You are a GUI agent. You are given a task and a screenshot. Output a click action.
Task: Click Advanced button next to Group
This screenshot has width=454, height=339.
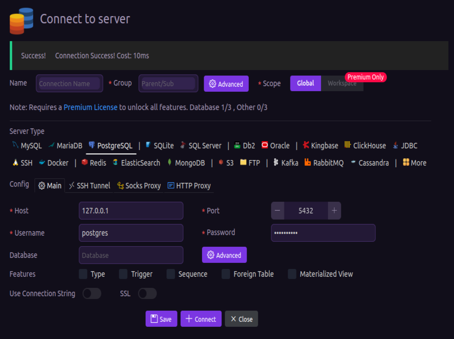(x=226, y=84)
